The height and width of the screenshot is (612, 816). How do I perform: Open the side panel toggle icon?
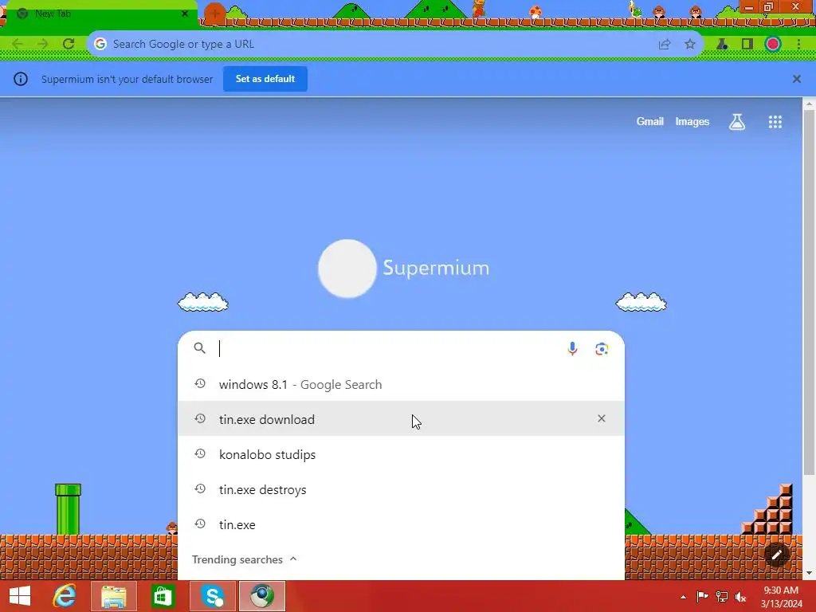[x=747, y=45]
